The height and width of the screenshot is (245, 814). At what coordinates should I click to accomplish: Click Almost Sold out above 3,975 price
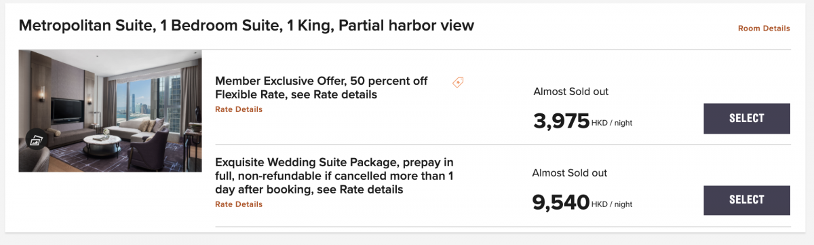tap(570, 92)
